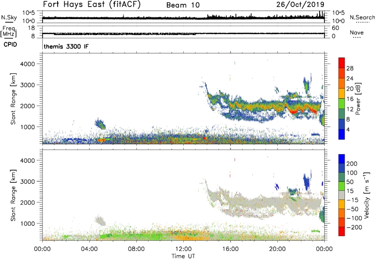Viewport: 375px width, 259px height.
Task: Click the 'CPID' label
Action: point(10,44)
